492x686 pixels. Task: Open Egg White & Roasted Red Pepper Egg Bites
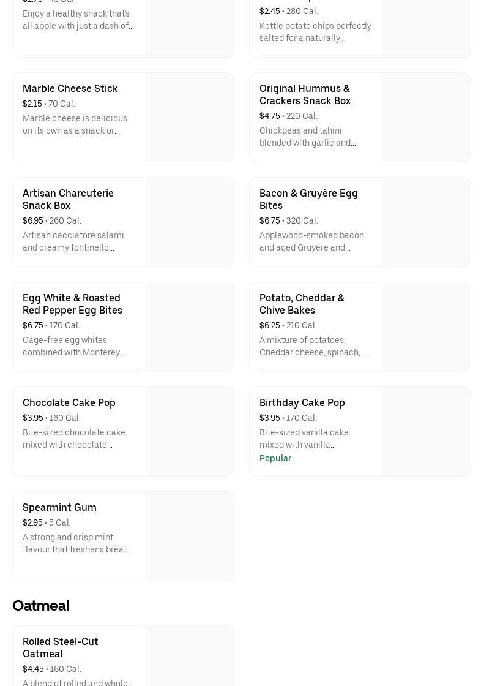click(72, 304)
